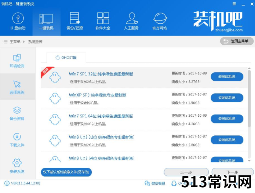
Task: Click the ghost icon for Win7 SP1 32位
Action: [55, 77]
